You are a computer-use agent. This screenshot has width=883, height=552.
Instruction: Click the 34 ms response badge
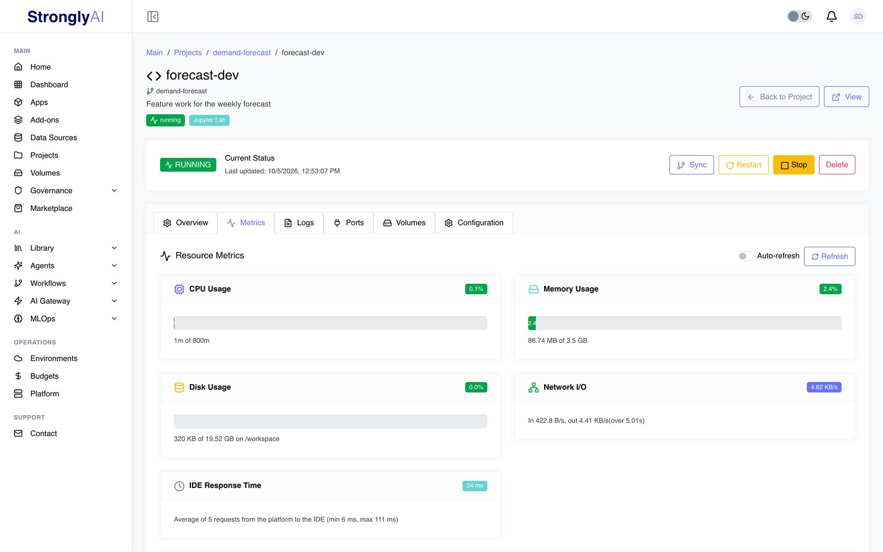pos(475,486)
